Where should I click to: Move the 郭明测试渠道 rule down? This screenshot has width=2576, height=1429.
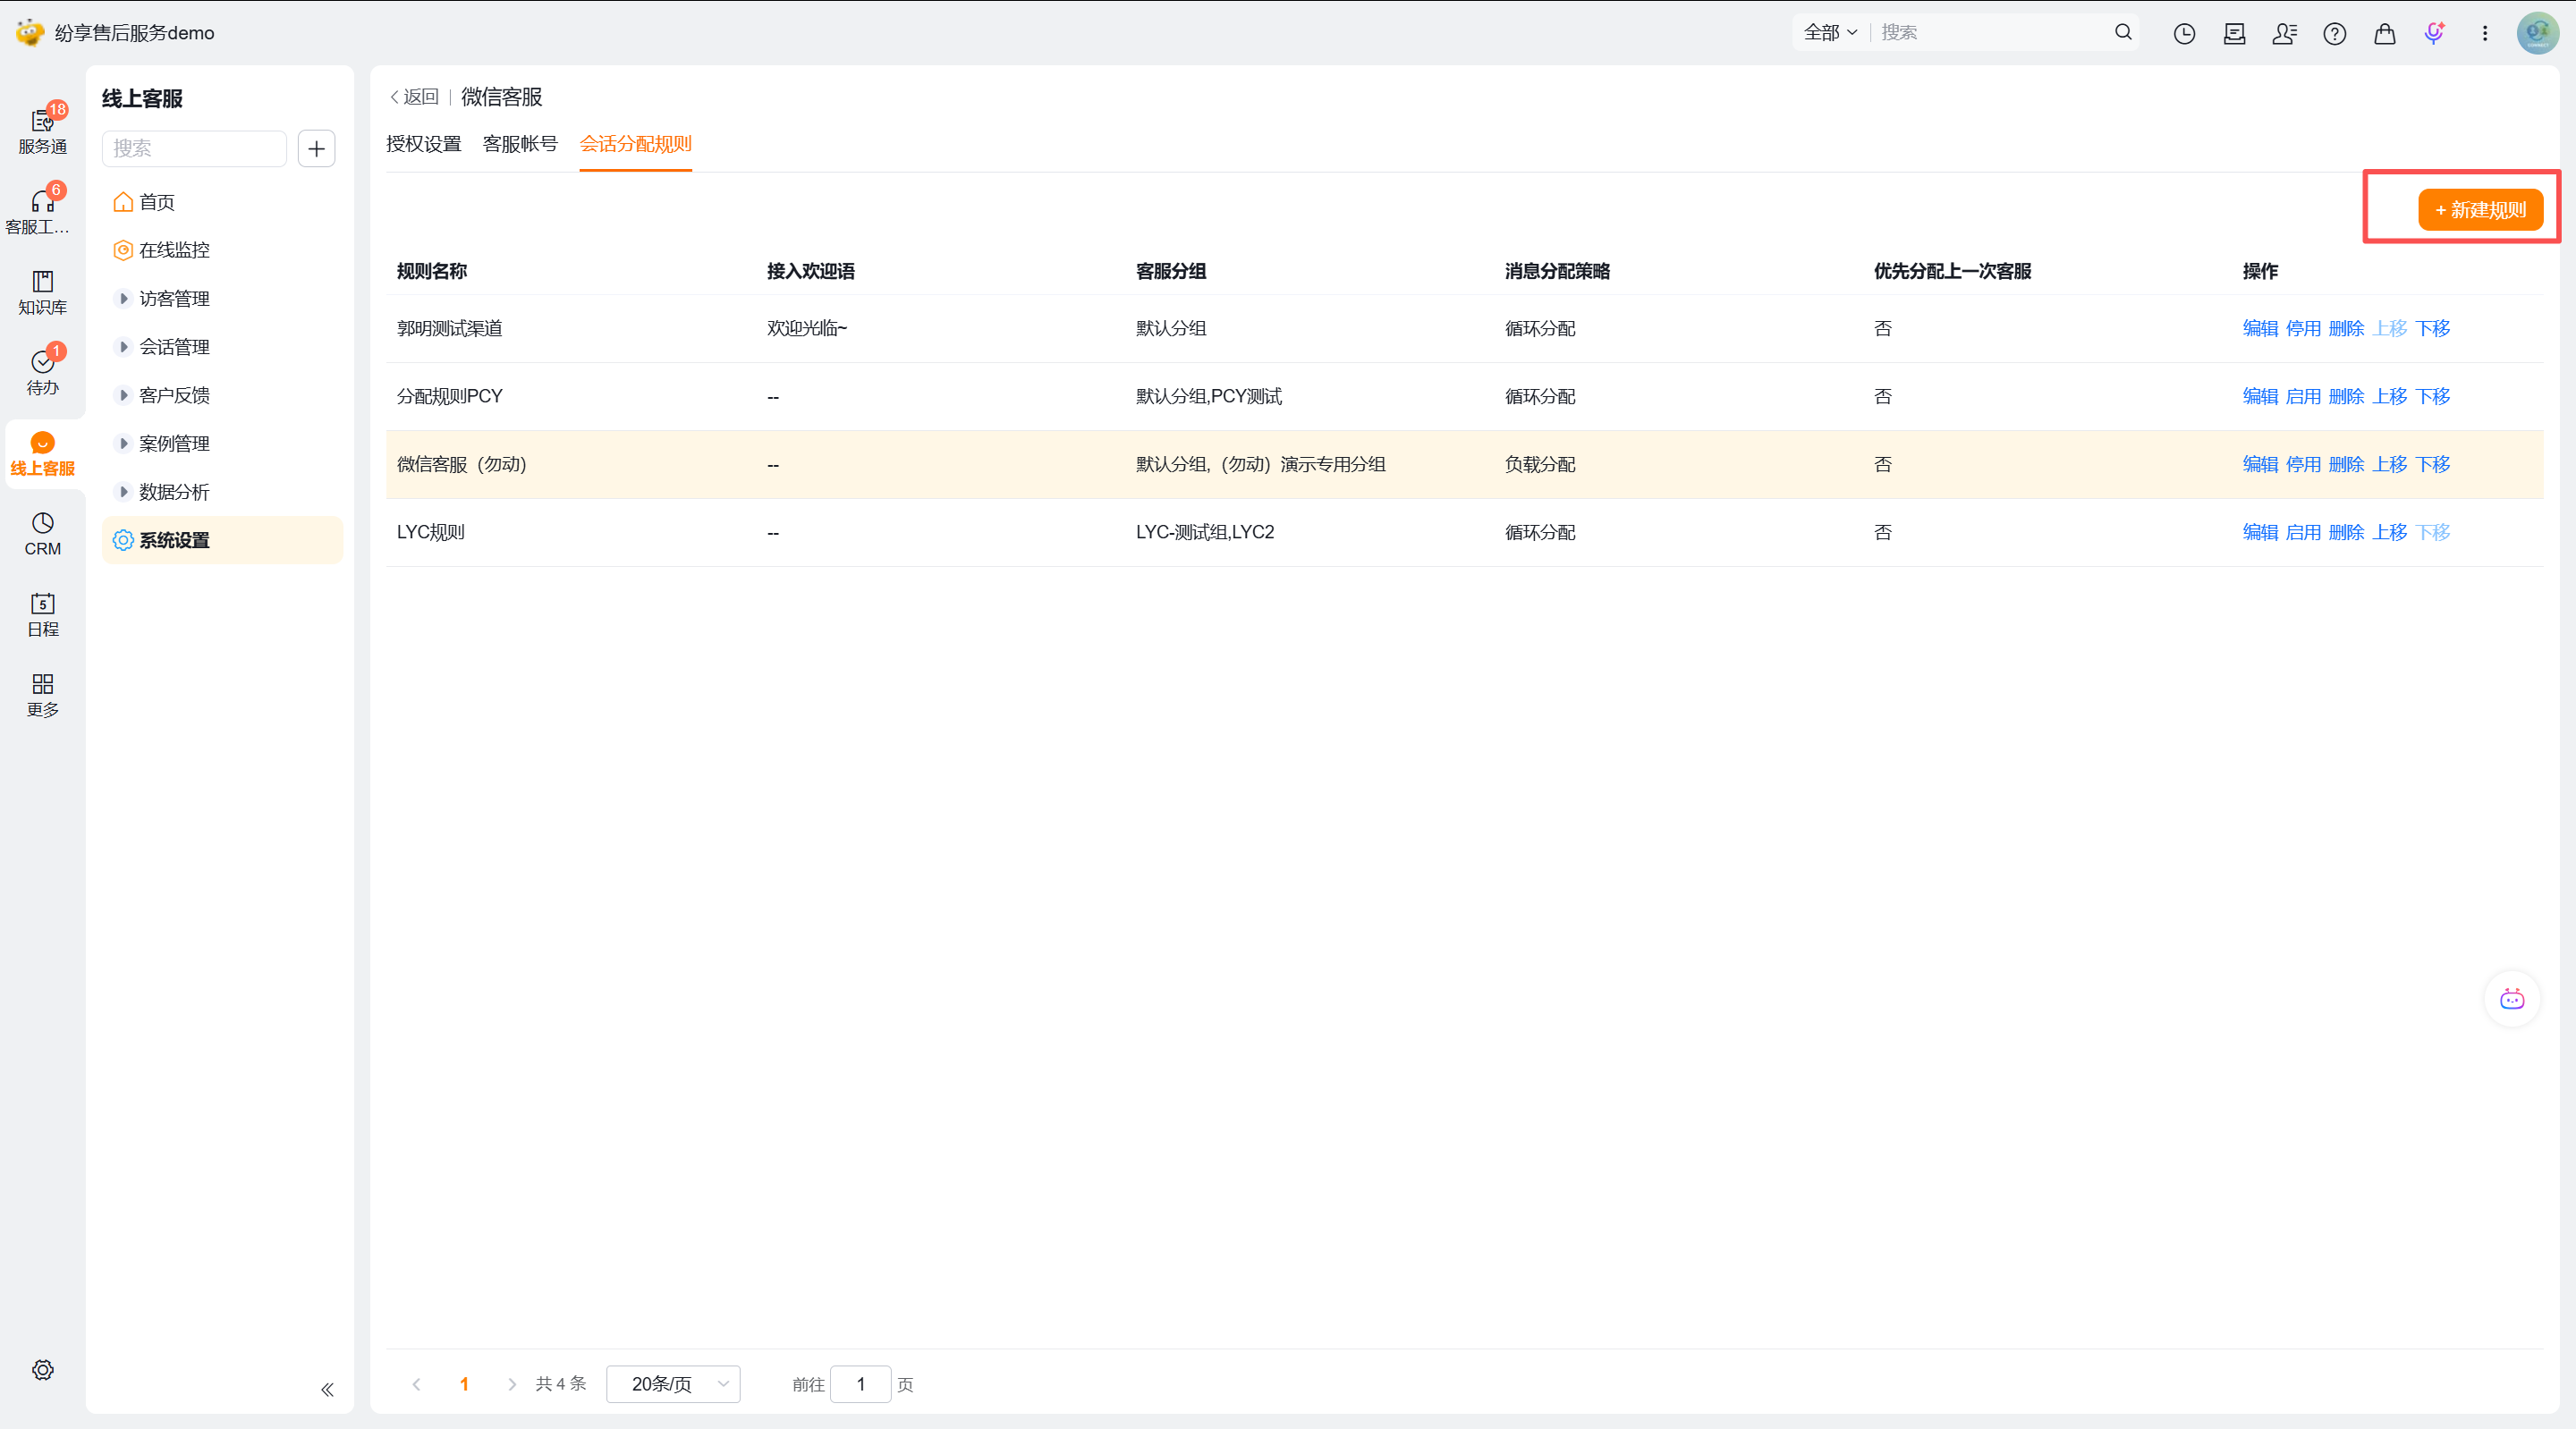click(2432, 328)
